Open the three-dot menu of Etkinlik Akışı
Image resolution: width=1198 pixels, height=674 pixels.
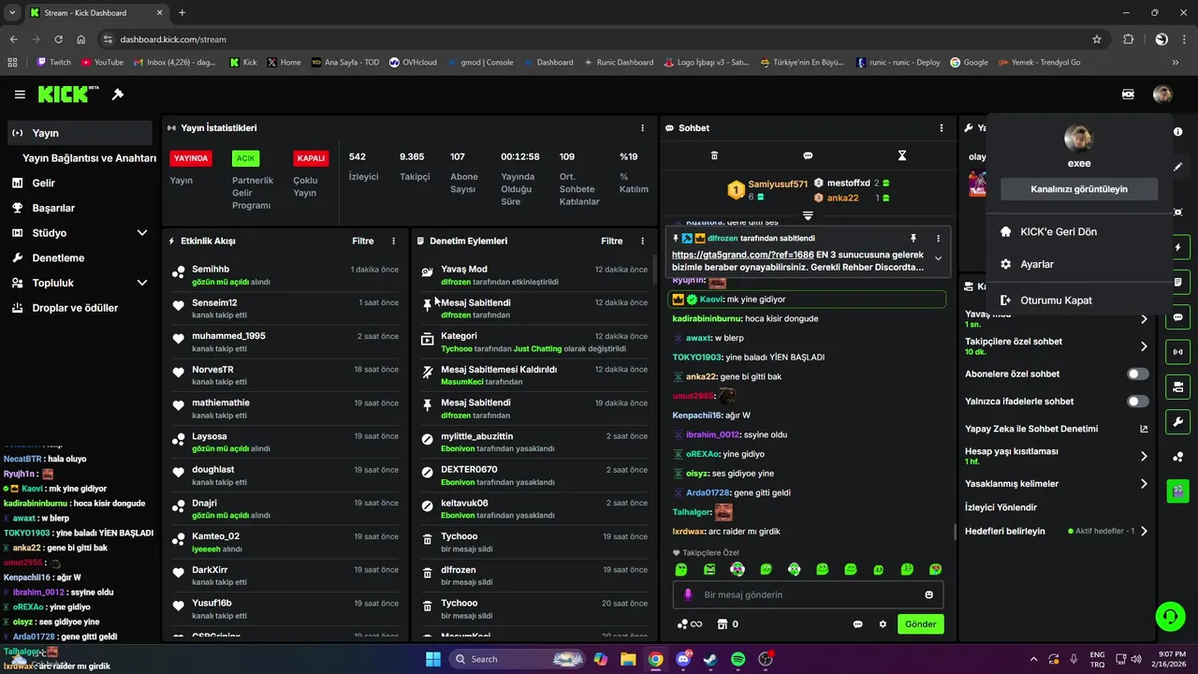click(393, 241)
